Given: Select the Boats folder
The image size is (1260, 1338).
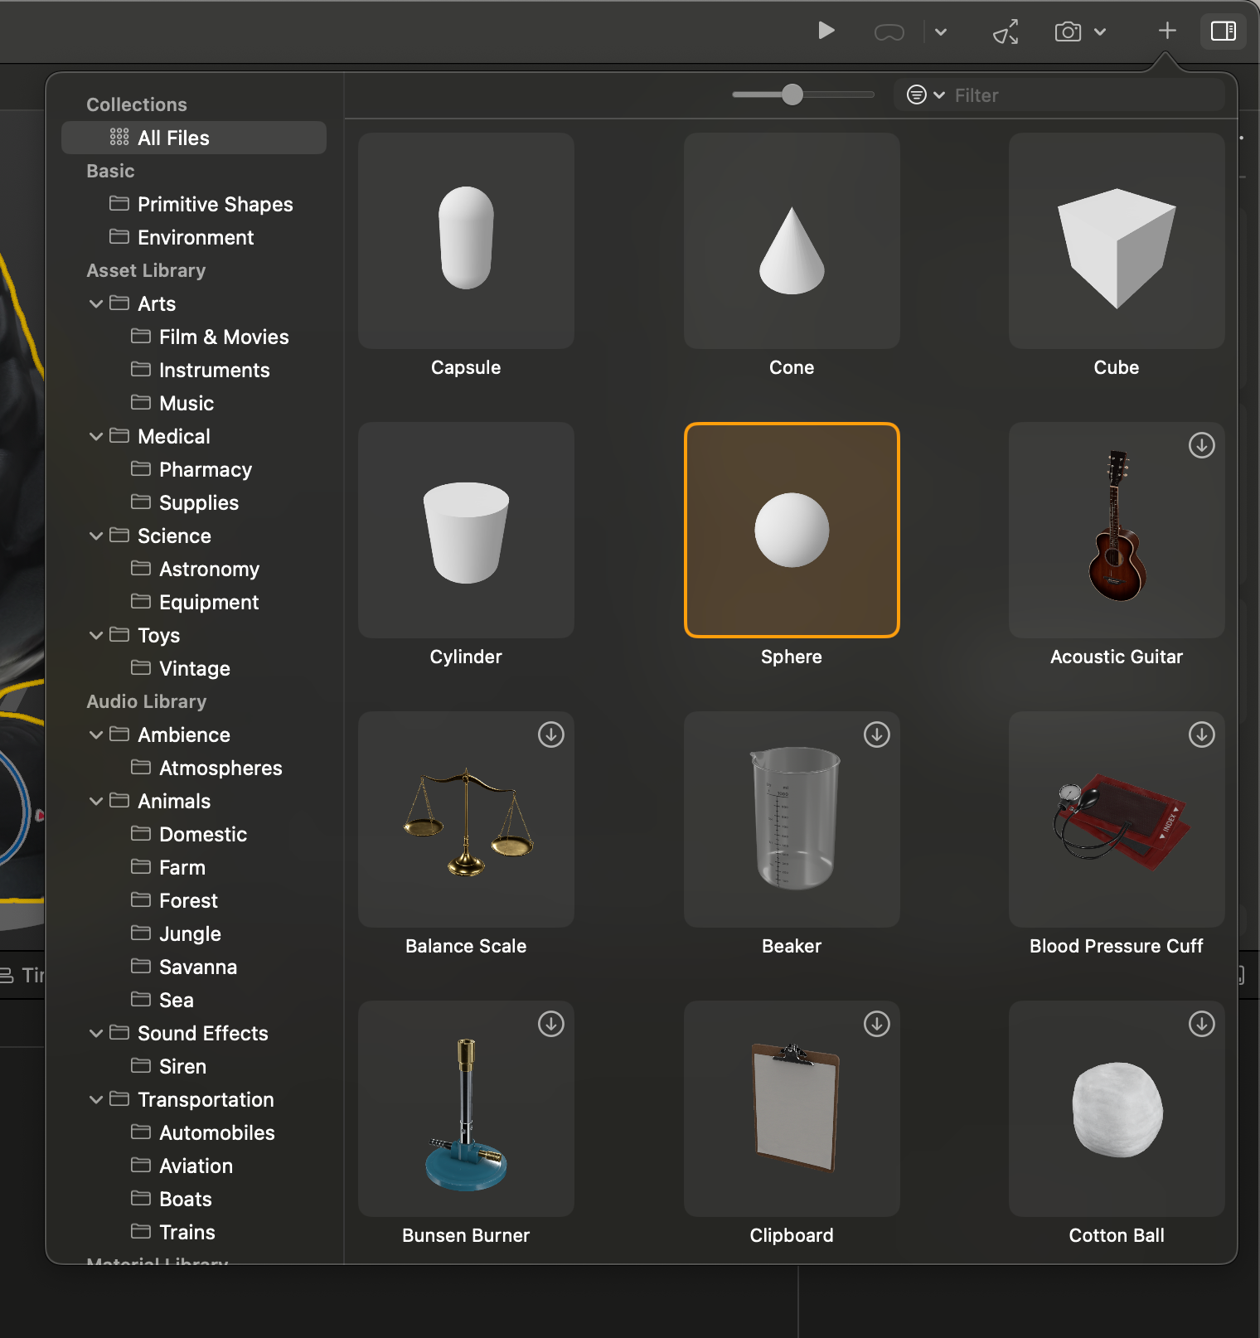Looking at the screenshot, I should 172,1199.
